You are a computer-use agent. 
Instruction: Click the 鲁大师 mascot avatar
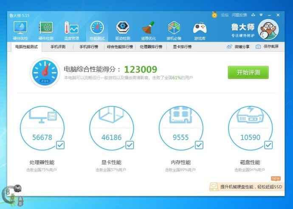coord(268,30)
